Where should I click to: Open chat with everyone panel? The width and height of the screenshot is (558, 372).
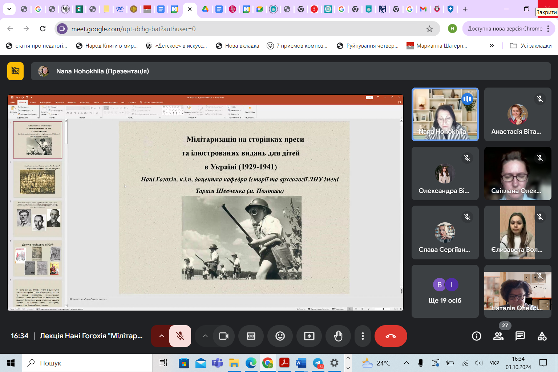520,336
